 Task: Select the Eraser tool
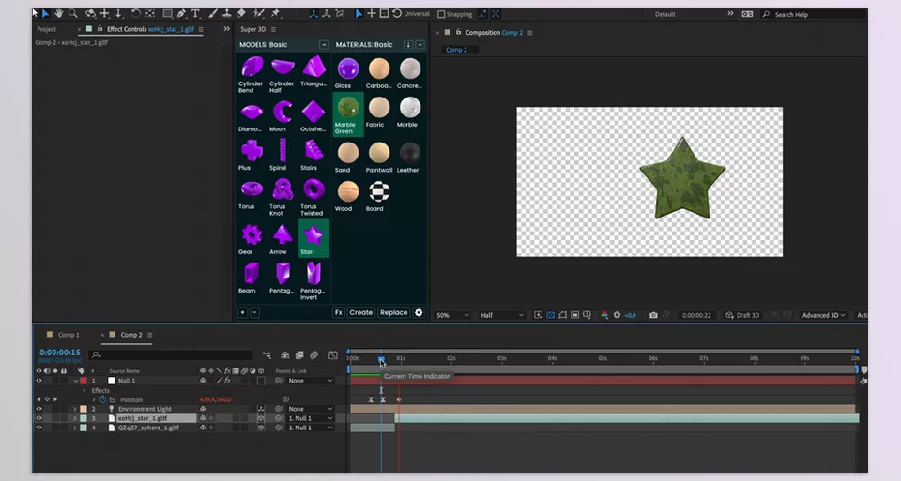coord(241,13)
